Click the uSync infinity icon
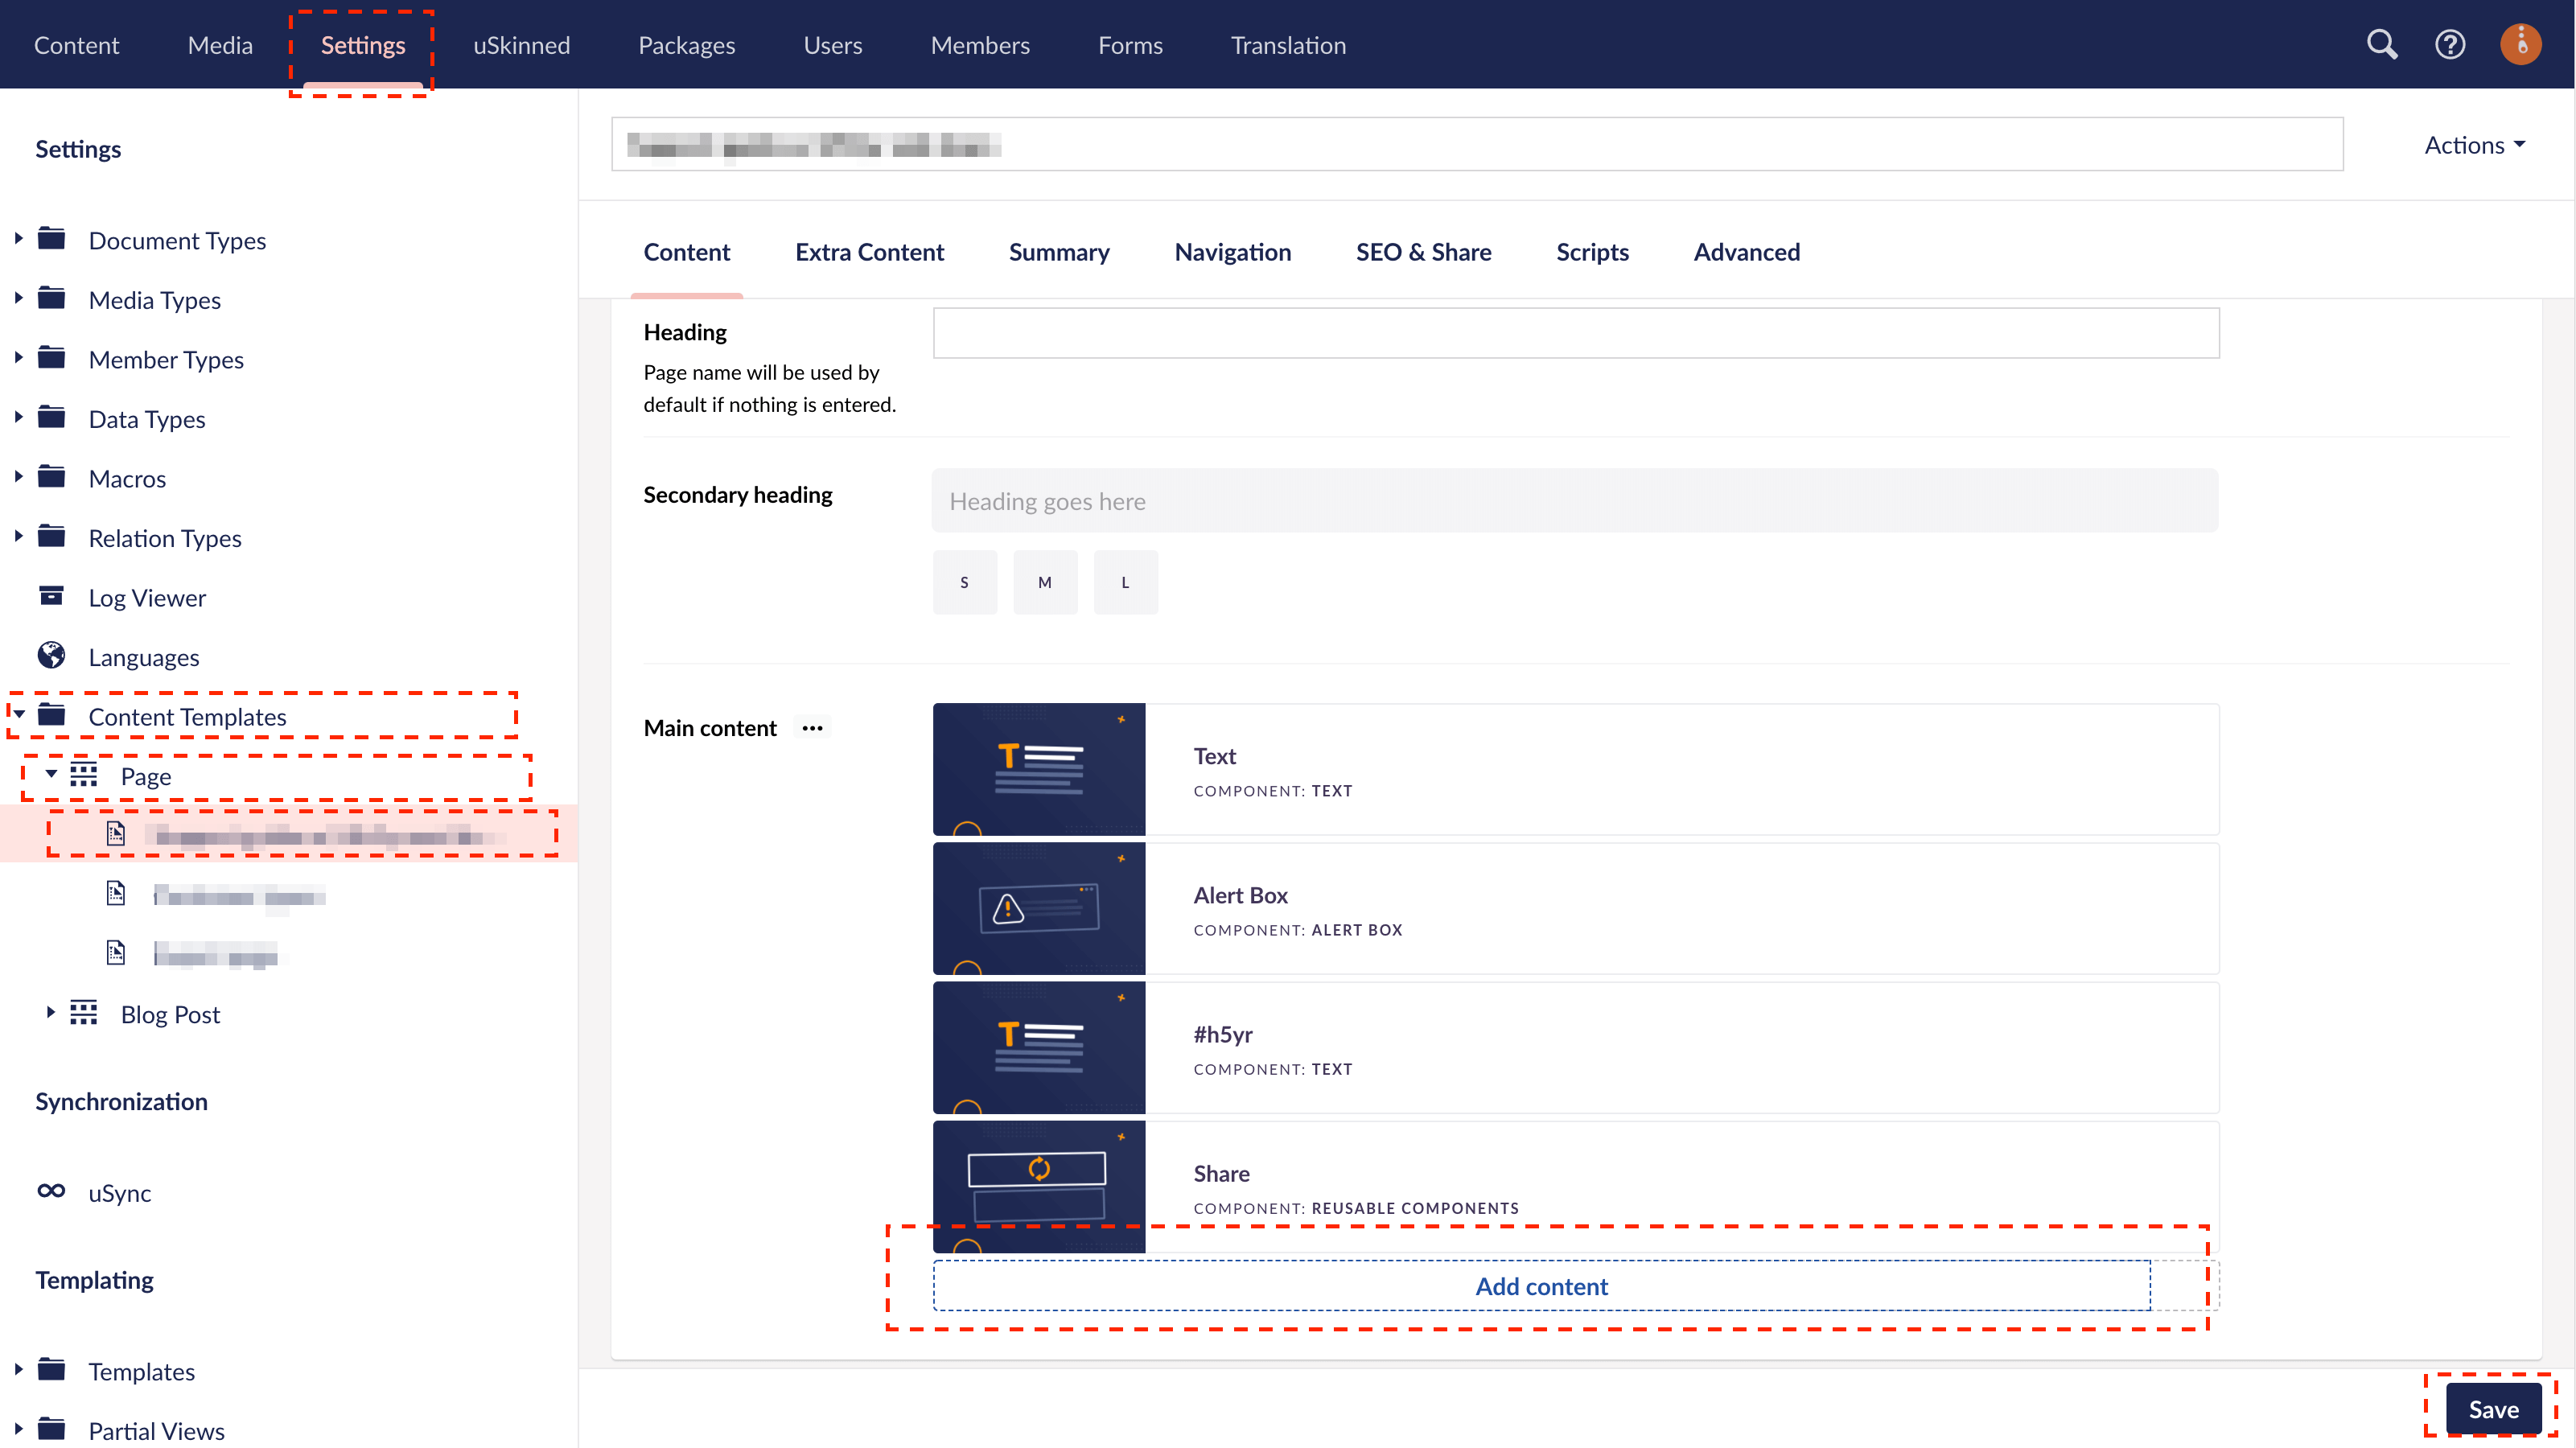 (51, 1191)
